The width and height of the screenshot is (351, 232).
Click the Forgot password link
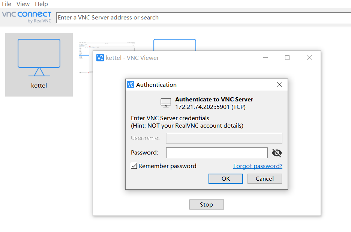(258, 166)
